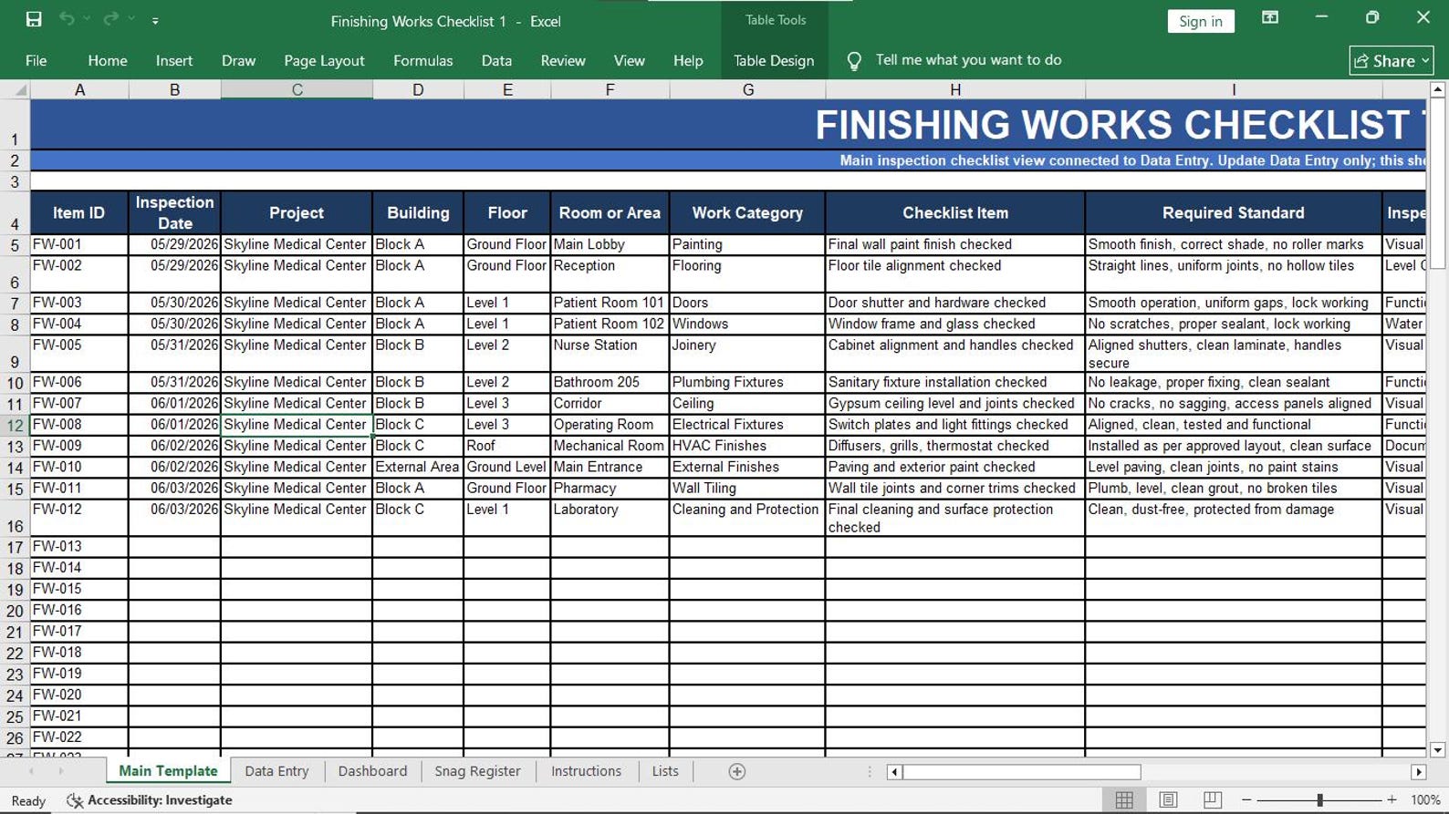1449x814 pixels.
Task: Click the horizontal scrollbar right arrow
Action: 1418,772
